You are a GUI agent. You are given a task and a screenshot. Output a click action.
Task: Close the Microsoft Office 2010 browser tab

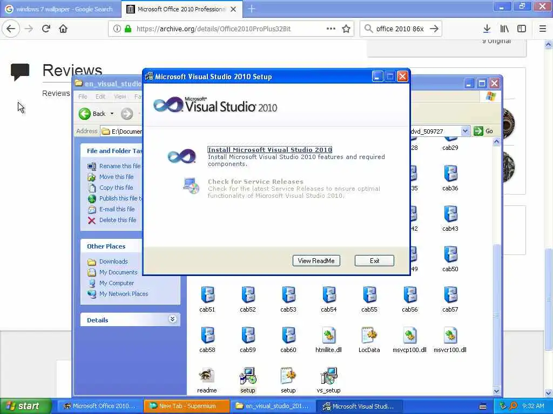233,9
